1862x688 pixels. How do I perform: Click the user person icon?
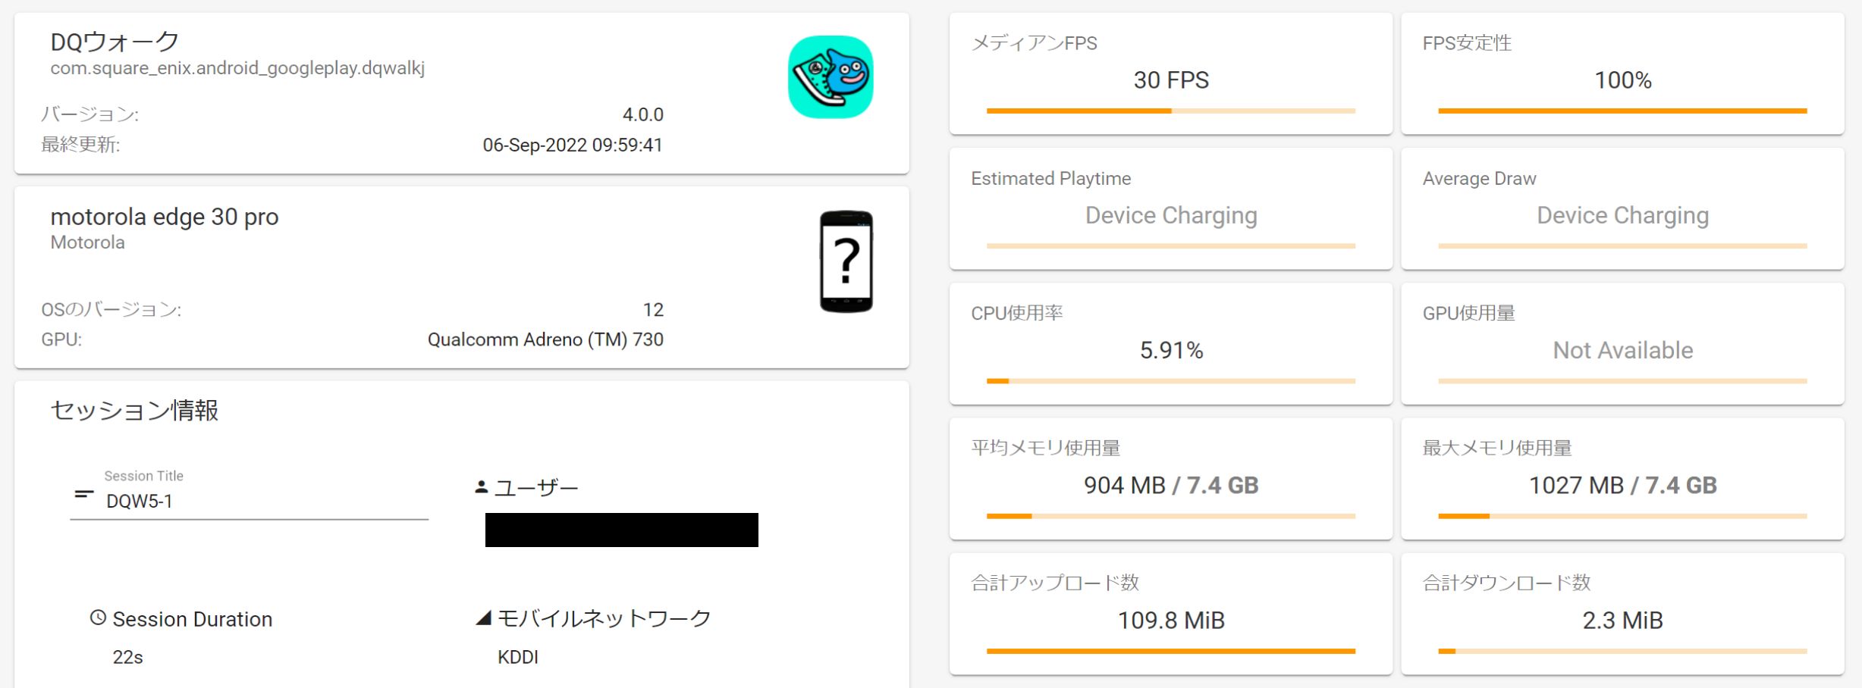click(x=481, y=487)
